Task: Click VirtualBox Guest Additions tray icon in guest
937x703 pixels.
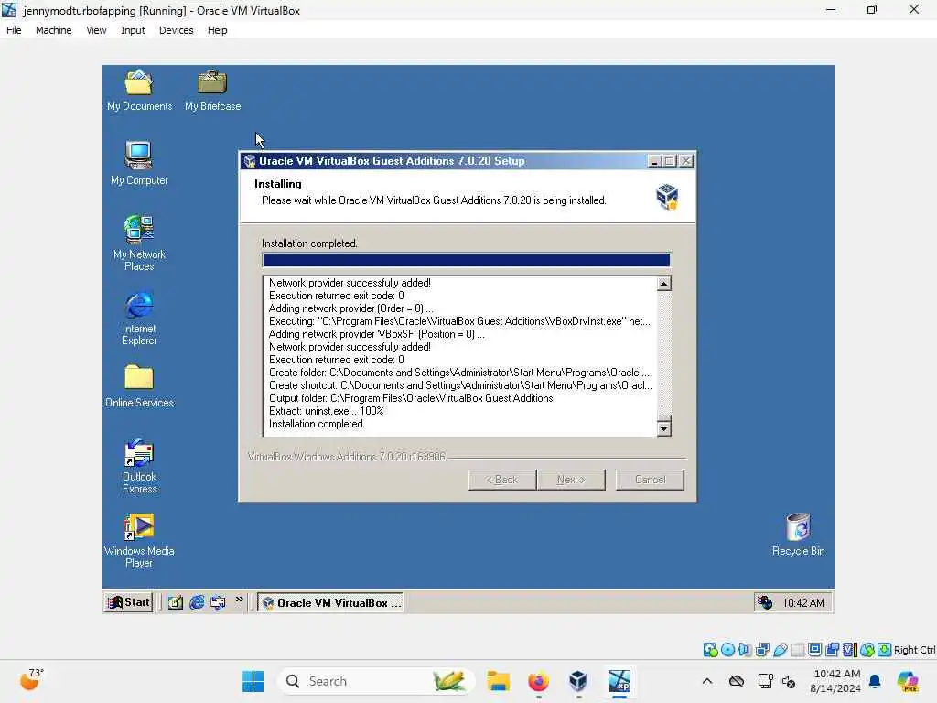Action: click(x=765, y=602)
